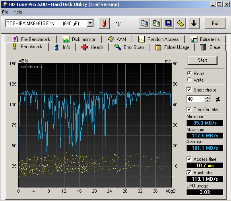Click the Exit button

215,23
